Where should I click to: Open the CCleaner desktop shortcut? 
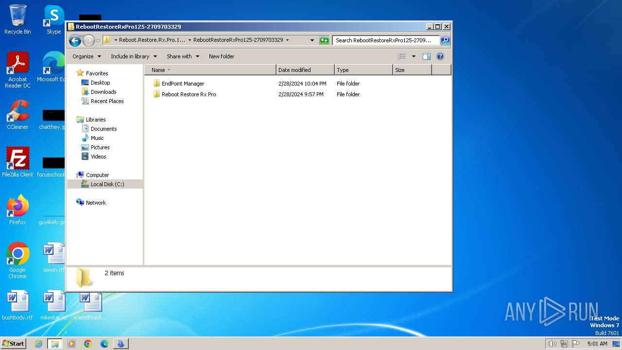[x=17, y=115]
